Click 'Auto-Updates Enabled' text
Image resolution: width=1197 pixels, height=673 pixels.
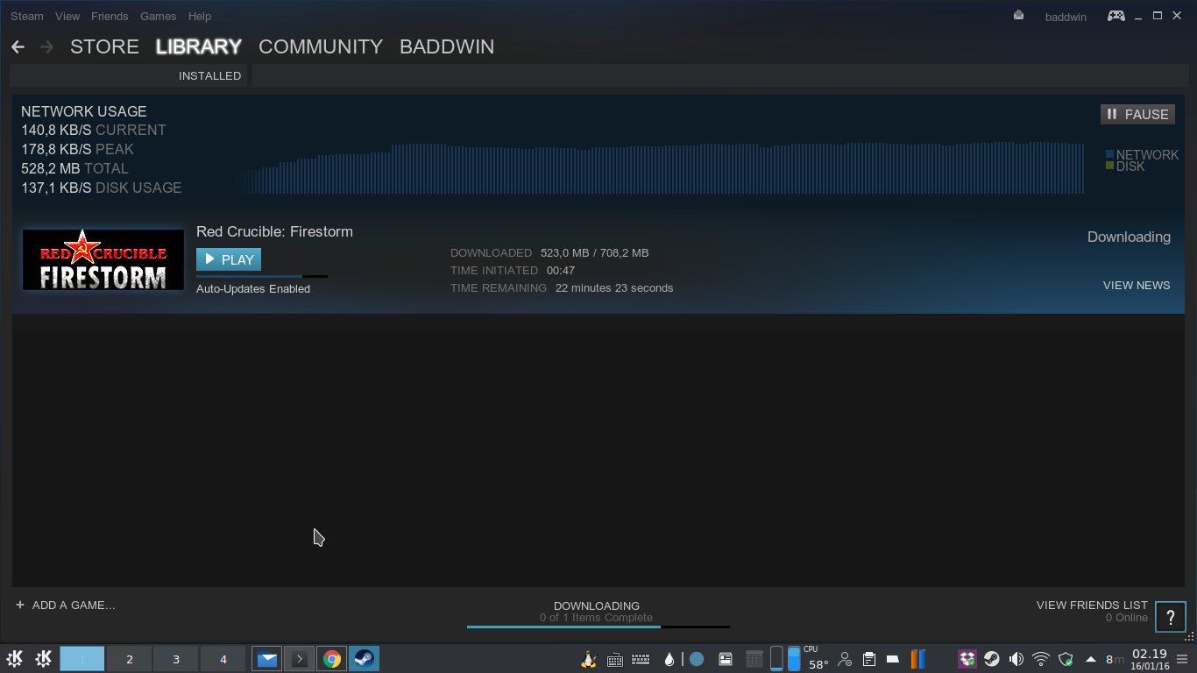pos(253,288)
